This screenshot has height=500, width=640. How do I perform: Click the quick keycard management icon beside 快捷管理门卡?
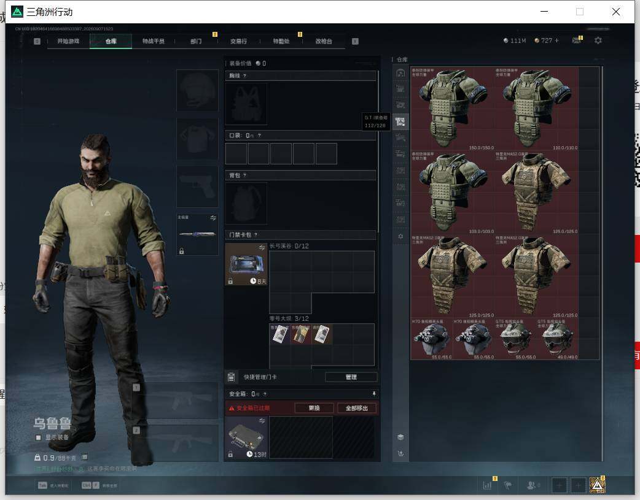click(231, 377)
